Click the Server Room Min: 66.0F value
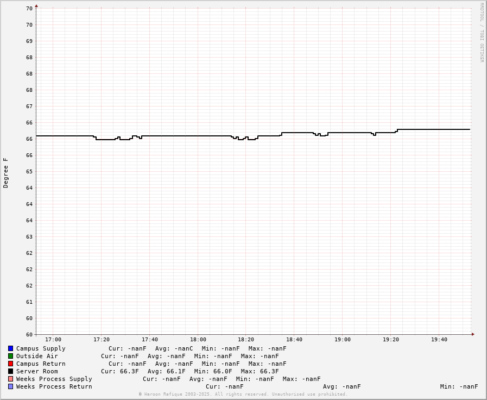 tap(213, 371)
